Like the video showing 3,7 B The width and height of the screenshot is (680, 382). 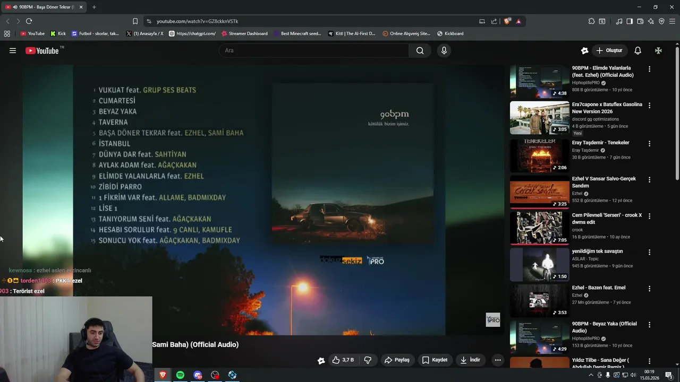343,360
